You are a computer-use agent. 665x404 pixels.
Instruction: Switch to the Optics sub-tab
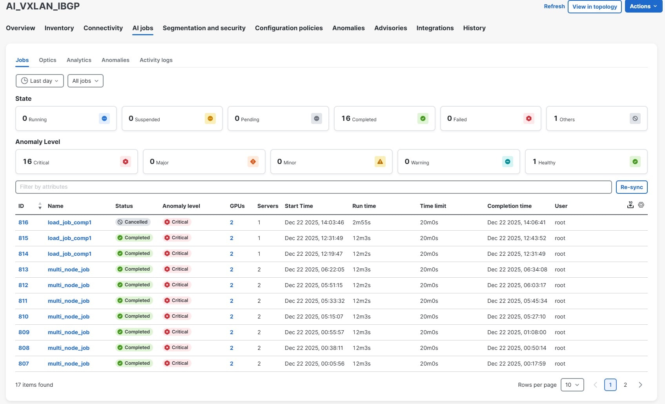click(47, 60)
